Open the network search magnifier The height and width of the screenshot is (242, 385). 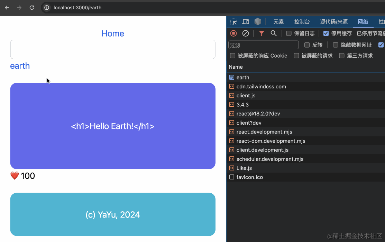(274, 33)
